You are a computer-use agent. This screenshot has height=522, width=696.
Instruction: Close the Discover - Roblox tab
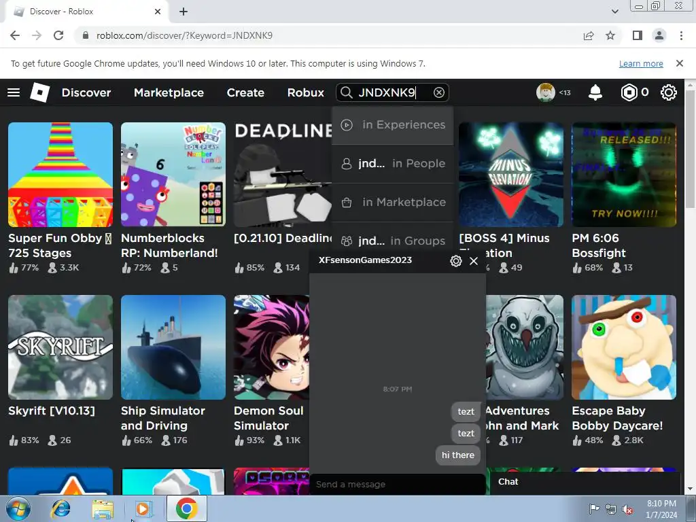pyautogui.click(x=158, y=12)
